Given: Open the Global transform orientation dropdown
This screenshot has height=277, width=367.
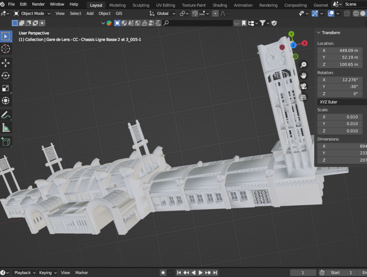Looking at the screenshot, I should pos(162,14).
